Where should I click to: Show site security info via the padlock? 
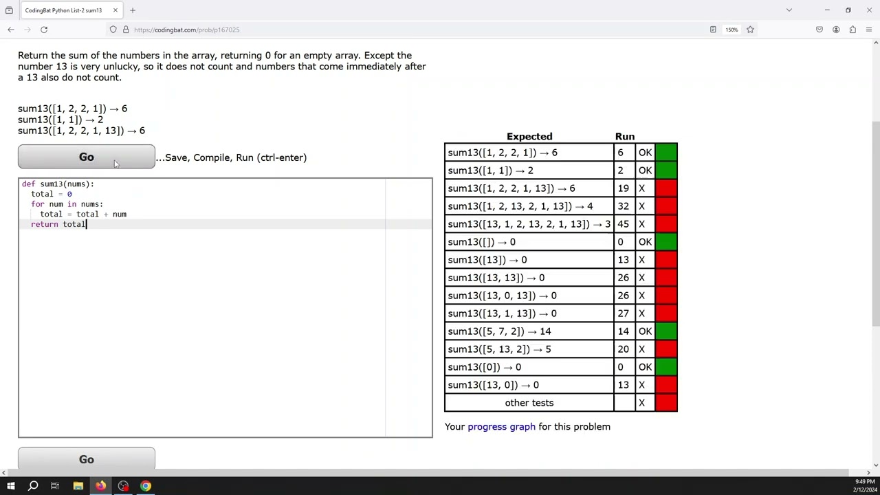[126, 30]
